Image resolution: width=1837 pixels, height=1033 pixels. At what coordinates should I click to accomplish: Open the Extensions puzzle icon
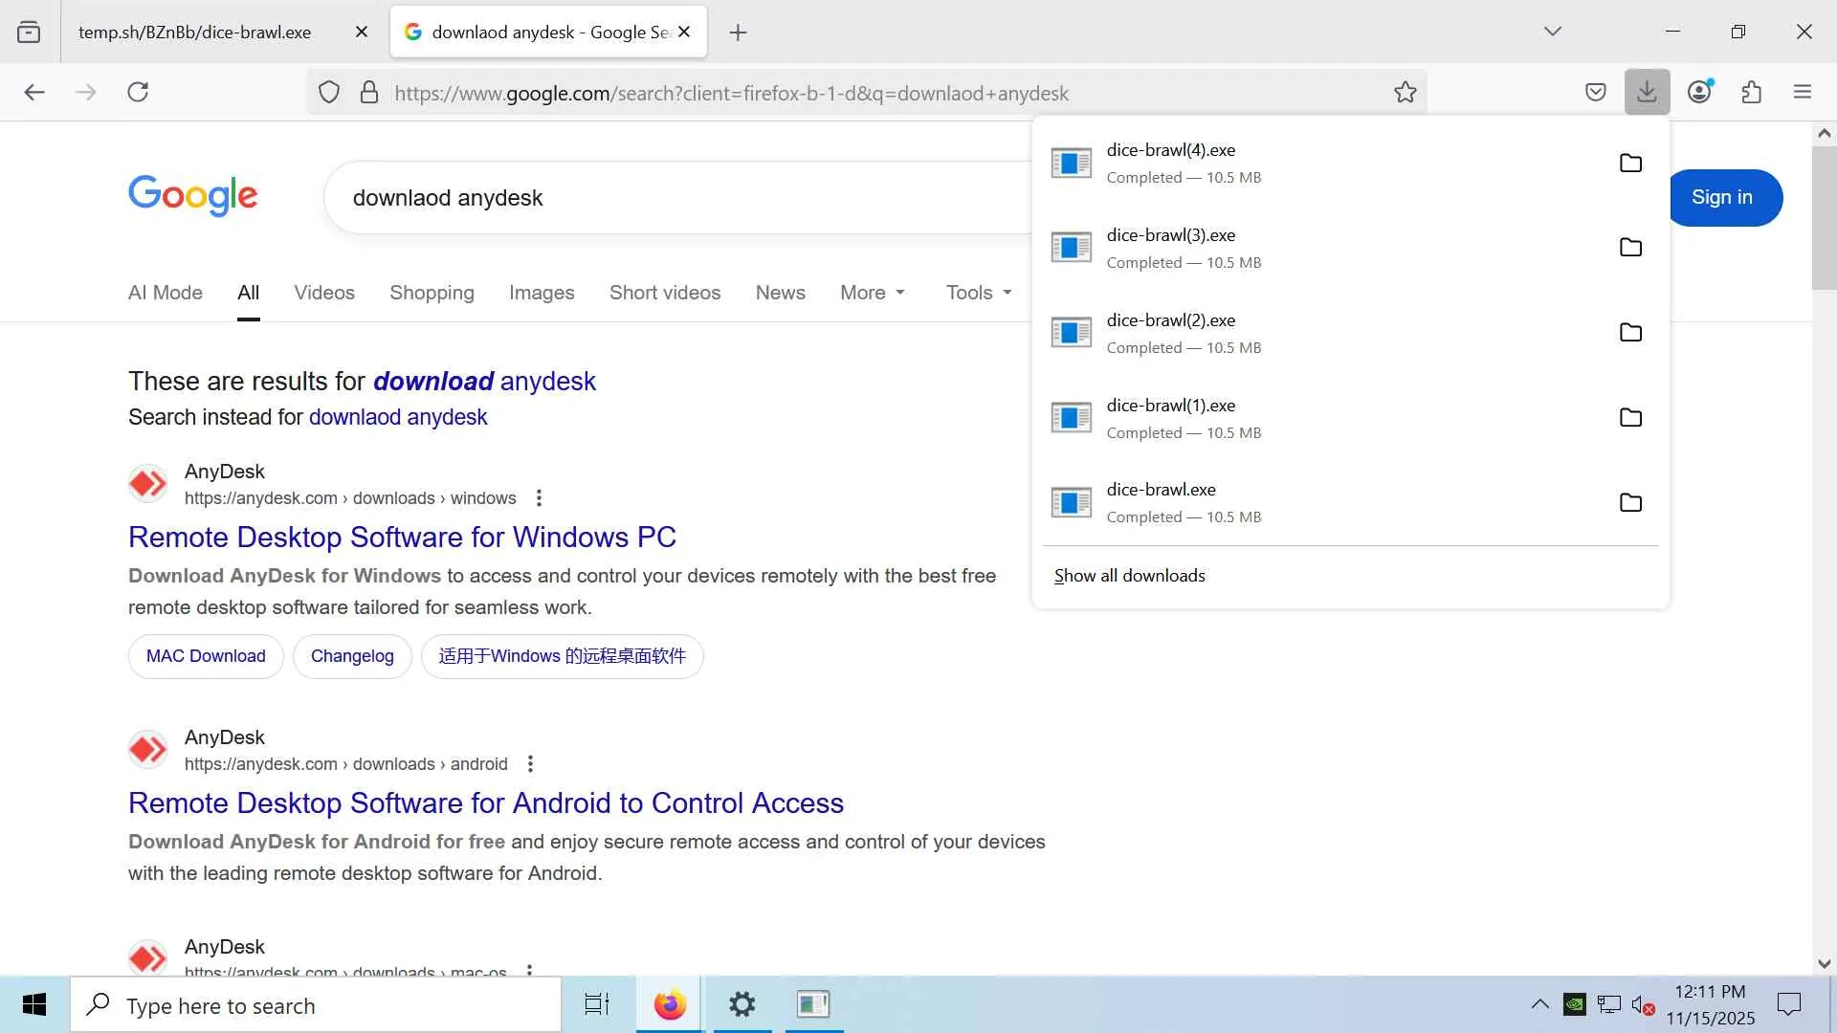(x=1751, y=93)
